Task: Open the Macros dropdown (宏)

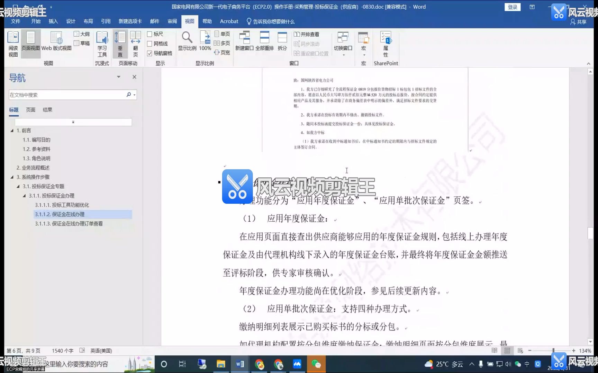Action: point(363,44)
